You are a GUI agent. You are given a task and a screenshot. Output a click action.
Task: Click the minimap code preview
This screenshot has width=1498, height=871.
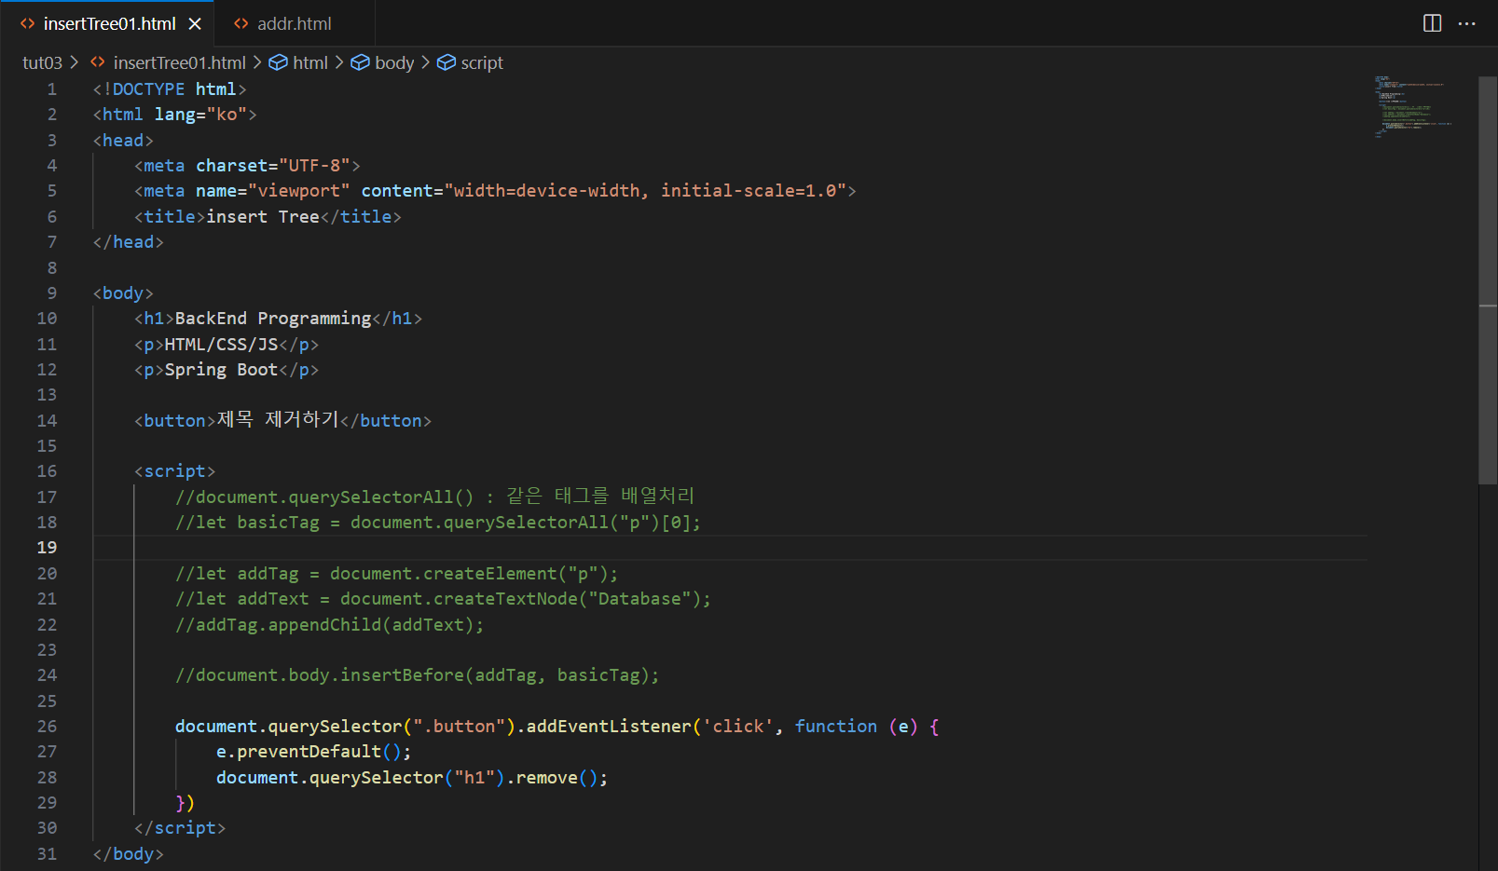point(1412,106)
